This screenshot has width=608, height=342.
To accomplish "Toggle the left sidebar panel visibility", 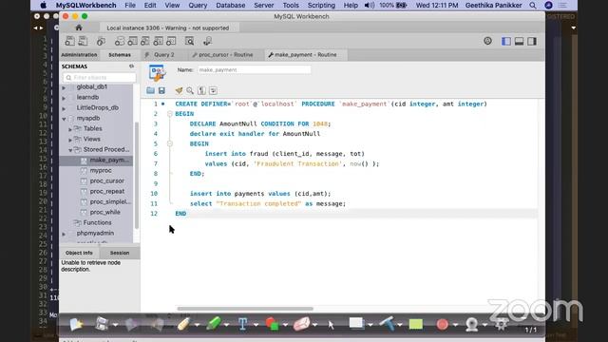I will [506, 41].
